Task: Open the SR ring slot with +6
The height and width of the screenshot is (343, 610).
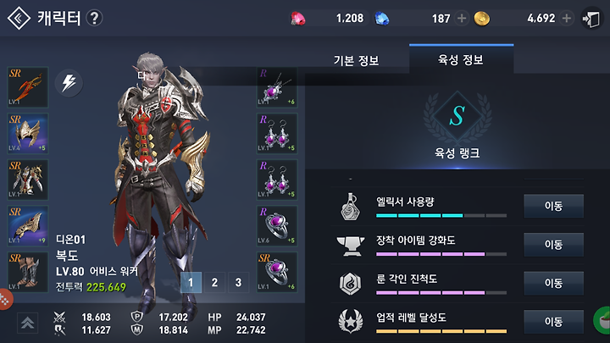Action: (277, 272)
